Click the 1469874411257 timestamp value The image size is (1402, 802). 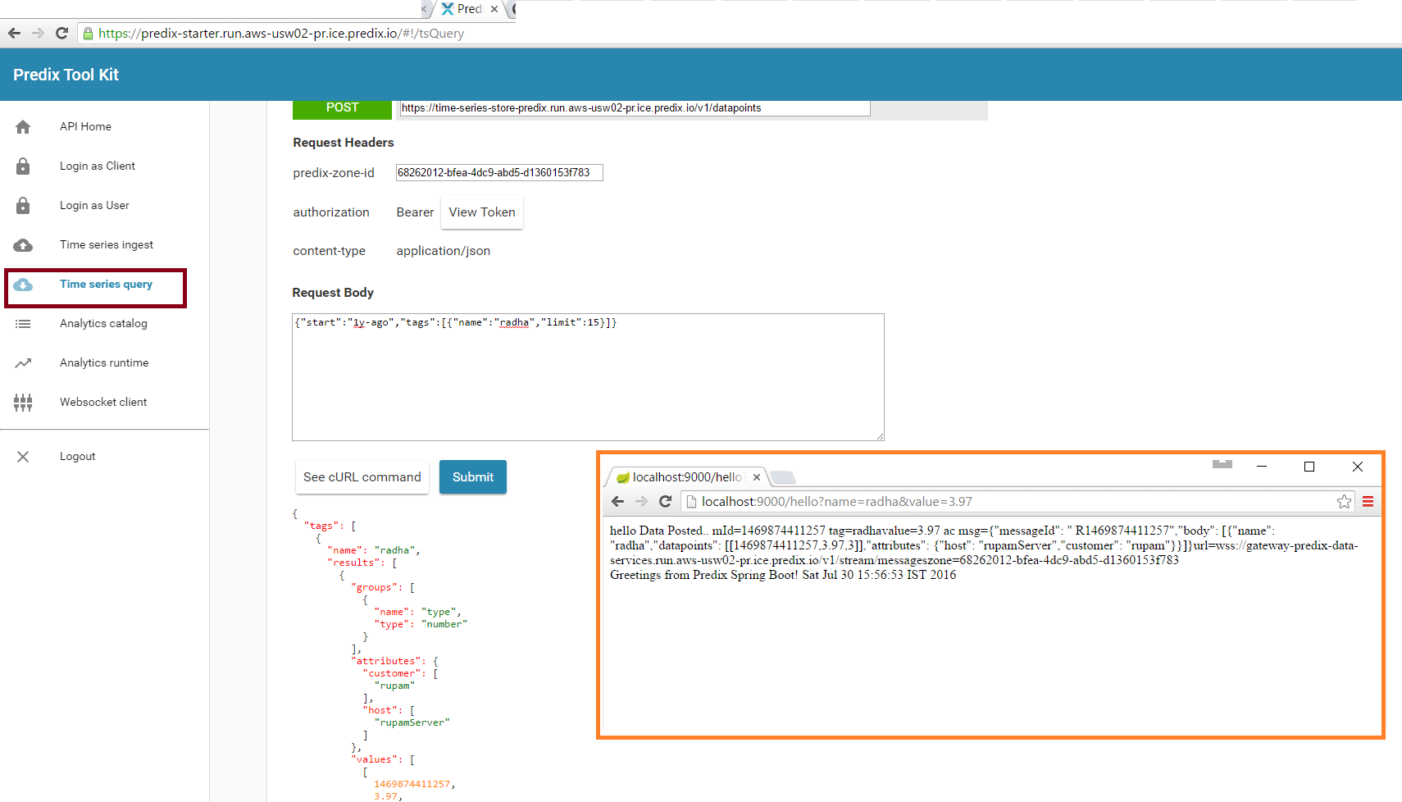tap(412, 784)
